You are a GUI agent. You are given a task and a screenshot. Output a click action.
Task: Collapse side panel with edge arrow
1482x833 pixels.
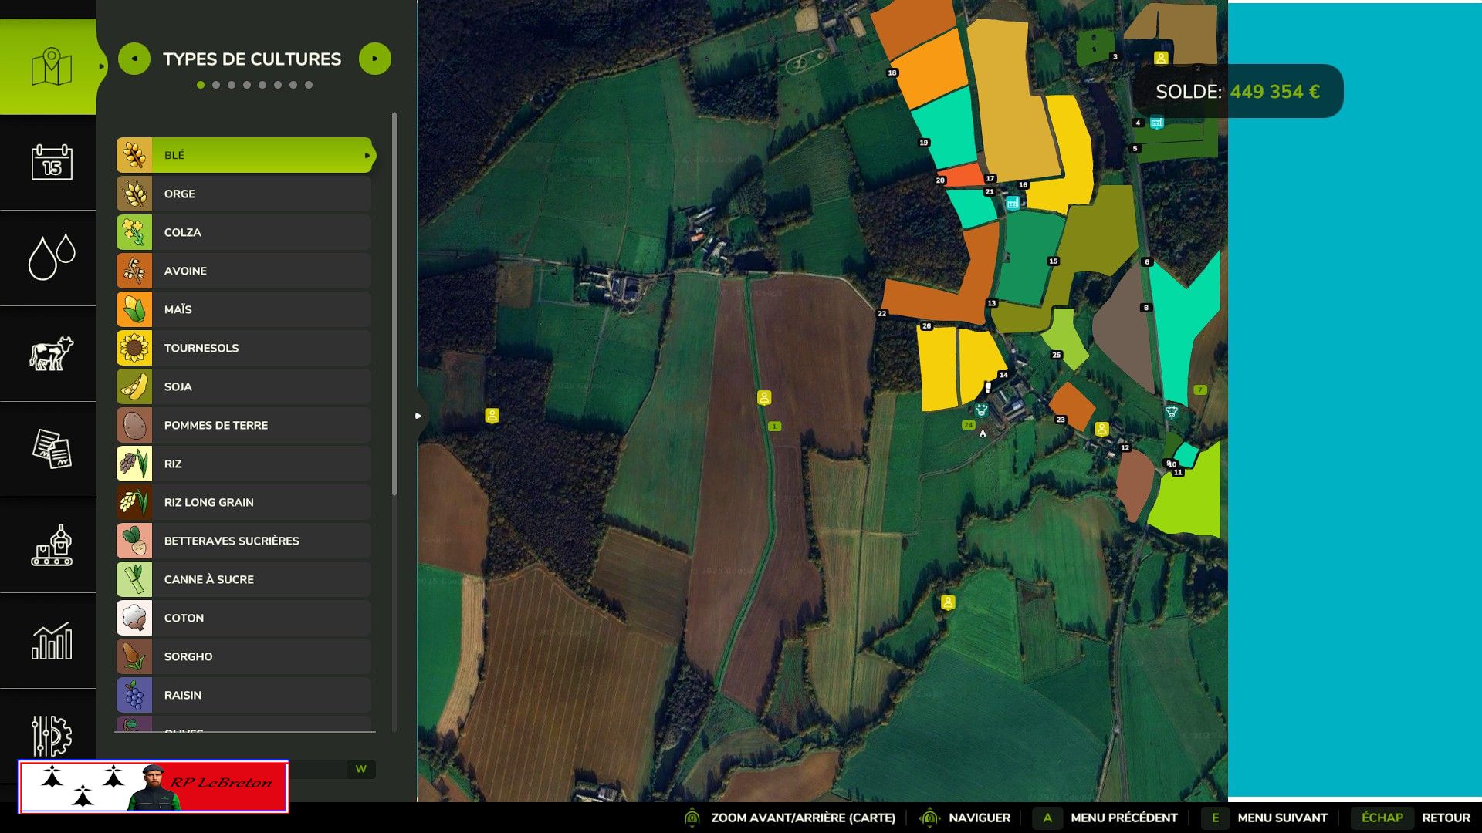(418, 416)
